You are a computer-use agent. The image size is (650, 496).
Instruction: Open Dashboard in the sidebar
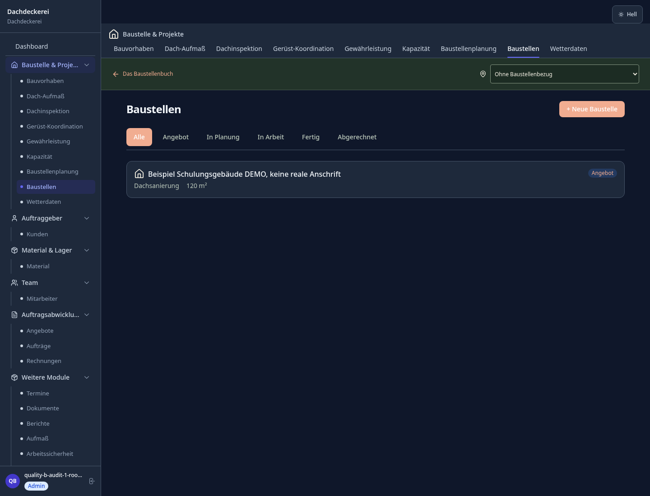50,46
